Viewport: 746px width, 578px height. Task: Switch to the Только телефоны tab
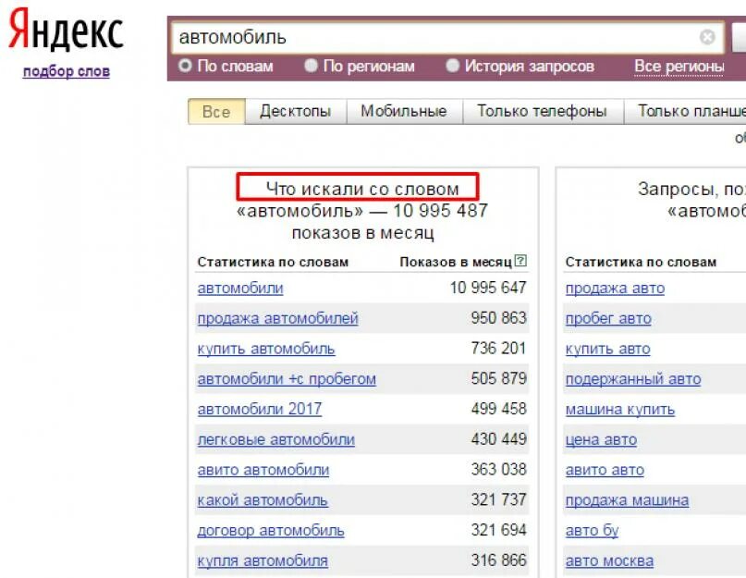tap(543, 111)
